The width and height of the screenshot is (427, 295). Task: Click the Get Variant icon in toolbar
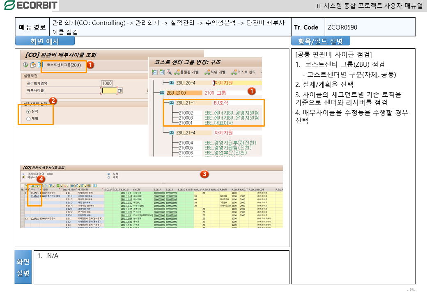tap(33, 65)
